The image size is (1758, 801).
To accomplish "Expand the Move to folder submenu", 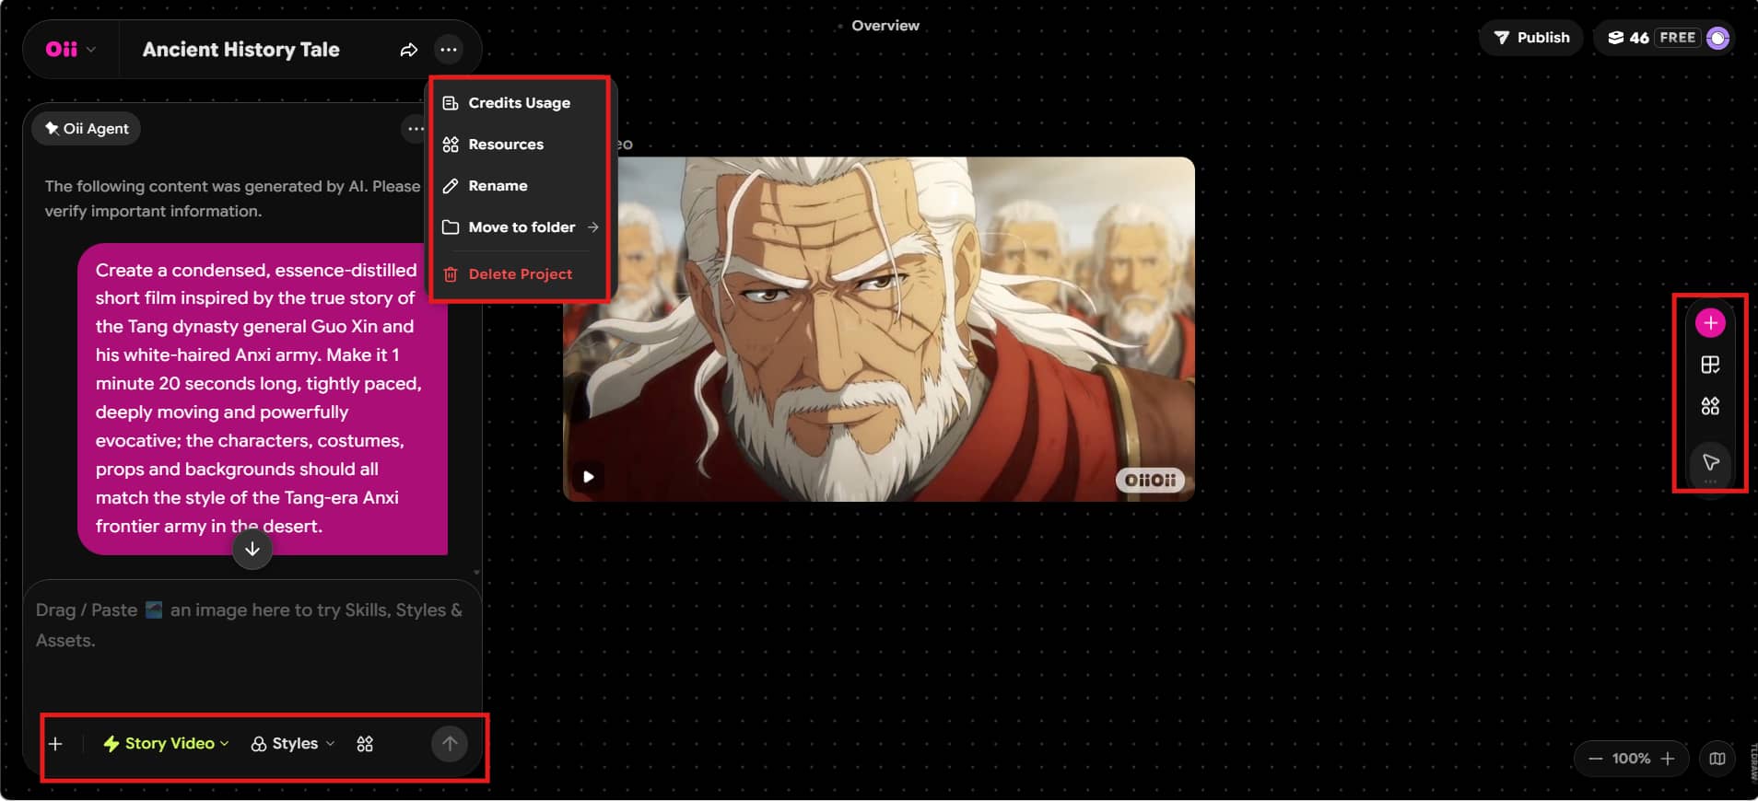I will 519,227.
